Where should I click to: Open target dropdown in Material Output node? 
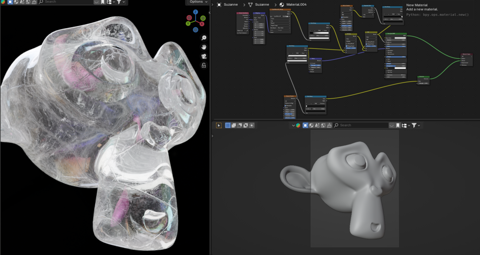(x=467, y=56)
